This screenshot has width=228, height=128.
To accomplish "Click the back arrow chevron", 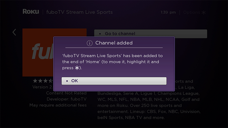I will click(x=14, y=32).
